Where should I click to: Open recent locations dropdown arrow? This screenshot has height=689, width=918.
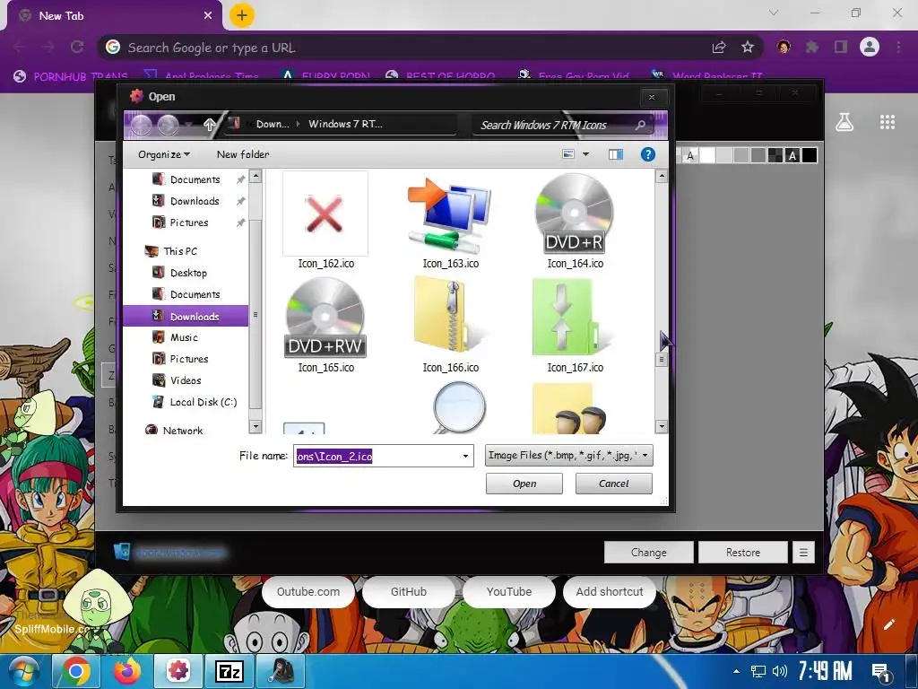click(188, 125)
